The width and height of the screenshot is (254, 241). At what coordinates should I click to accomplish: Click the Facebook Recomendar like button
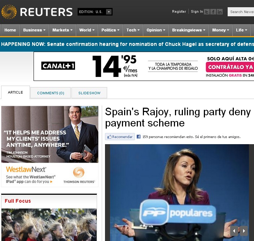tap(120, 137)
